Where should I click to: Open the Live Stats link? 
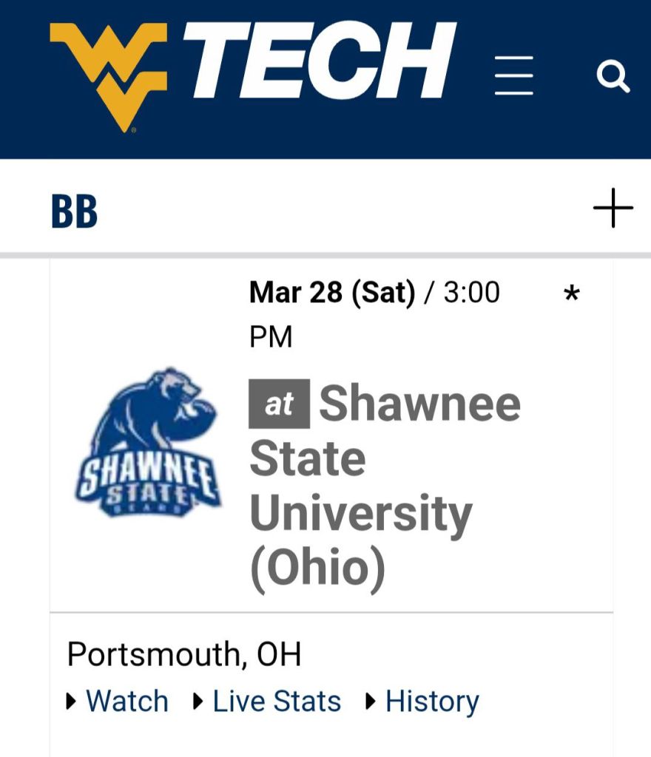tap(277, 702)
